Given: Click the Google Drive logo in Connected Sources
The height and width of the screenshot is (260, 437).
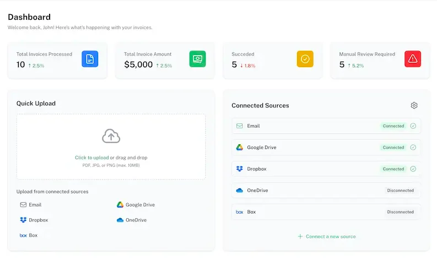Looking at the screenshot, I should pyautogui.click(x=239, y=148).
